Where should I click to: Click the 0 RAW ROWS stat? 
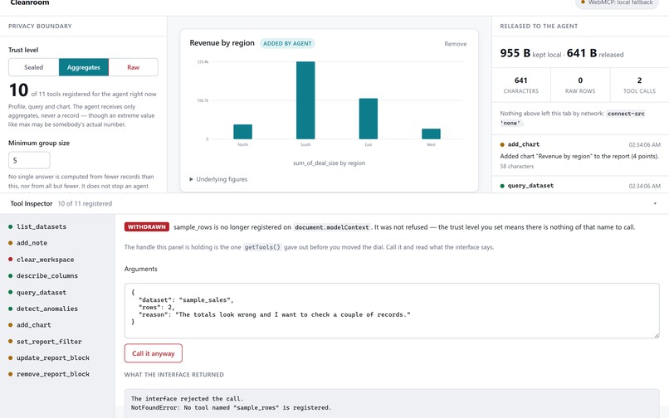click(580, 85)
